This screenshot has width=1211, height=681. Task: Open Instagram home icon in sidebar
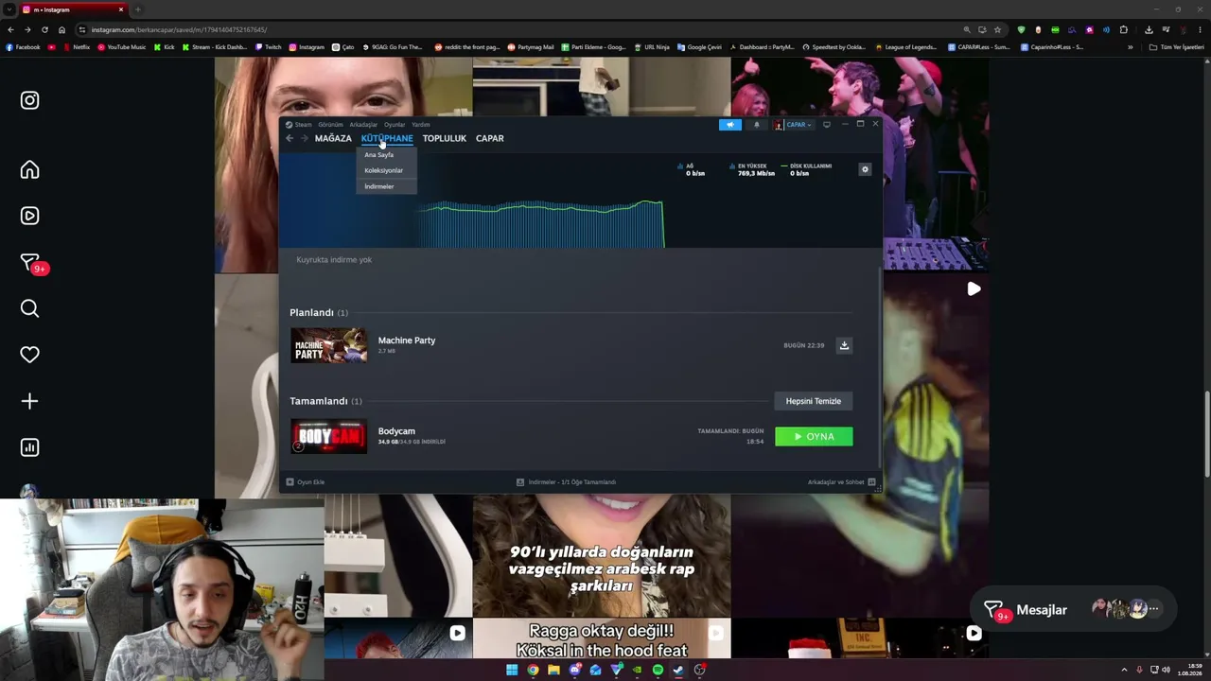coord(29,169)
